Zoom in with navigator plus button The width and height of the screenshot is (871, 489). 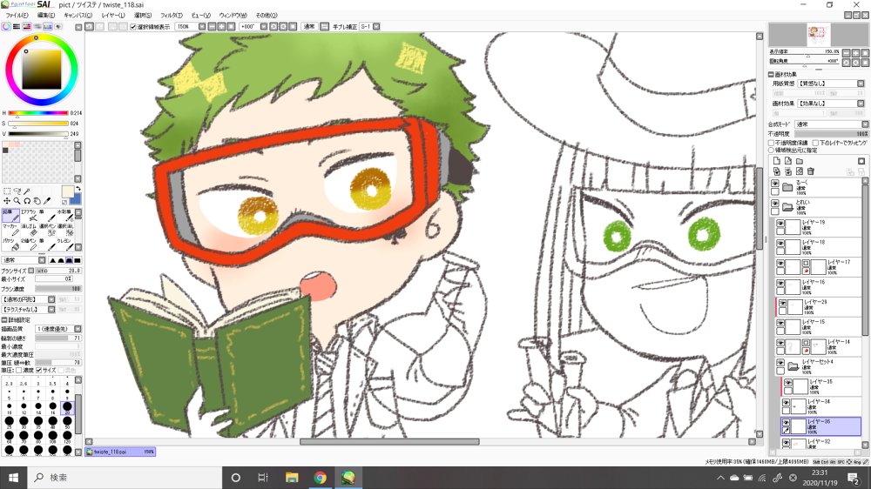[x=855, y=53]
